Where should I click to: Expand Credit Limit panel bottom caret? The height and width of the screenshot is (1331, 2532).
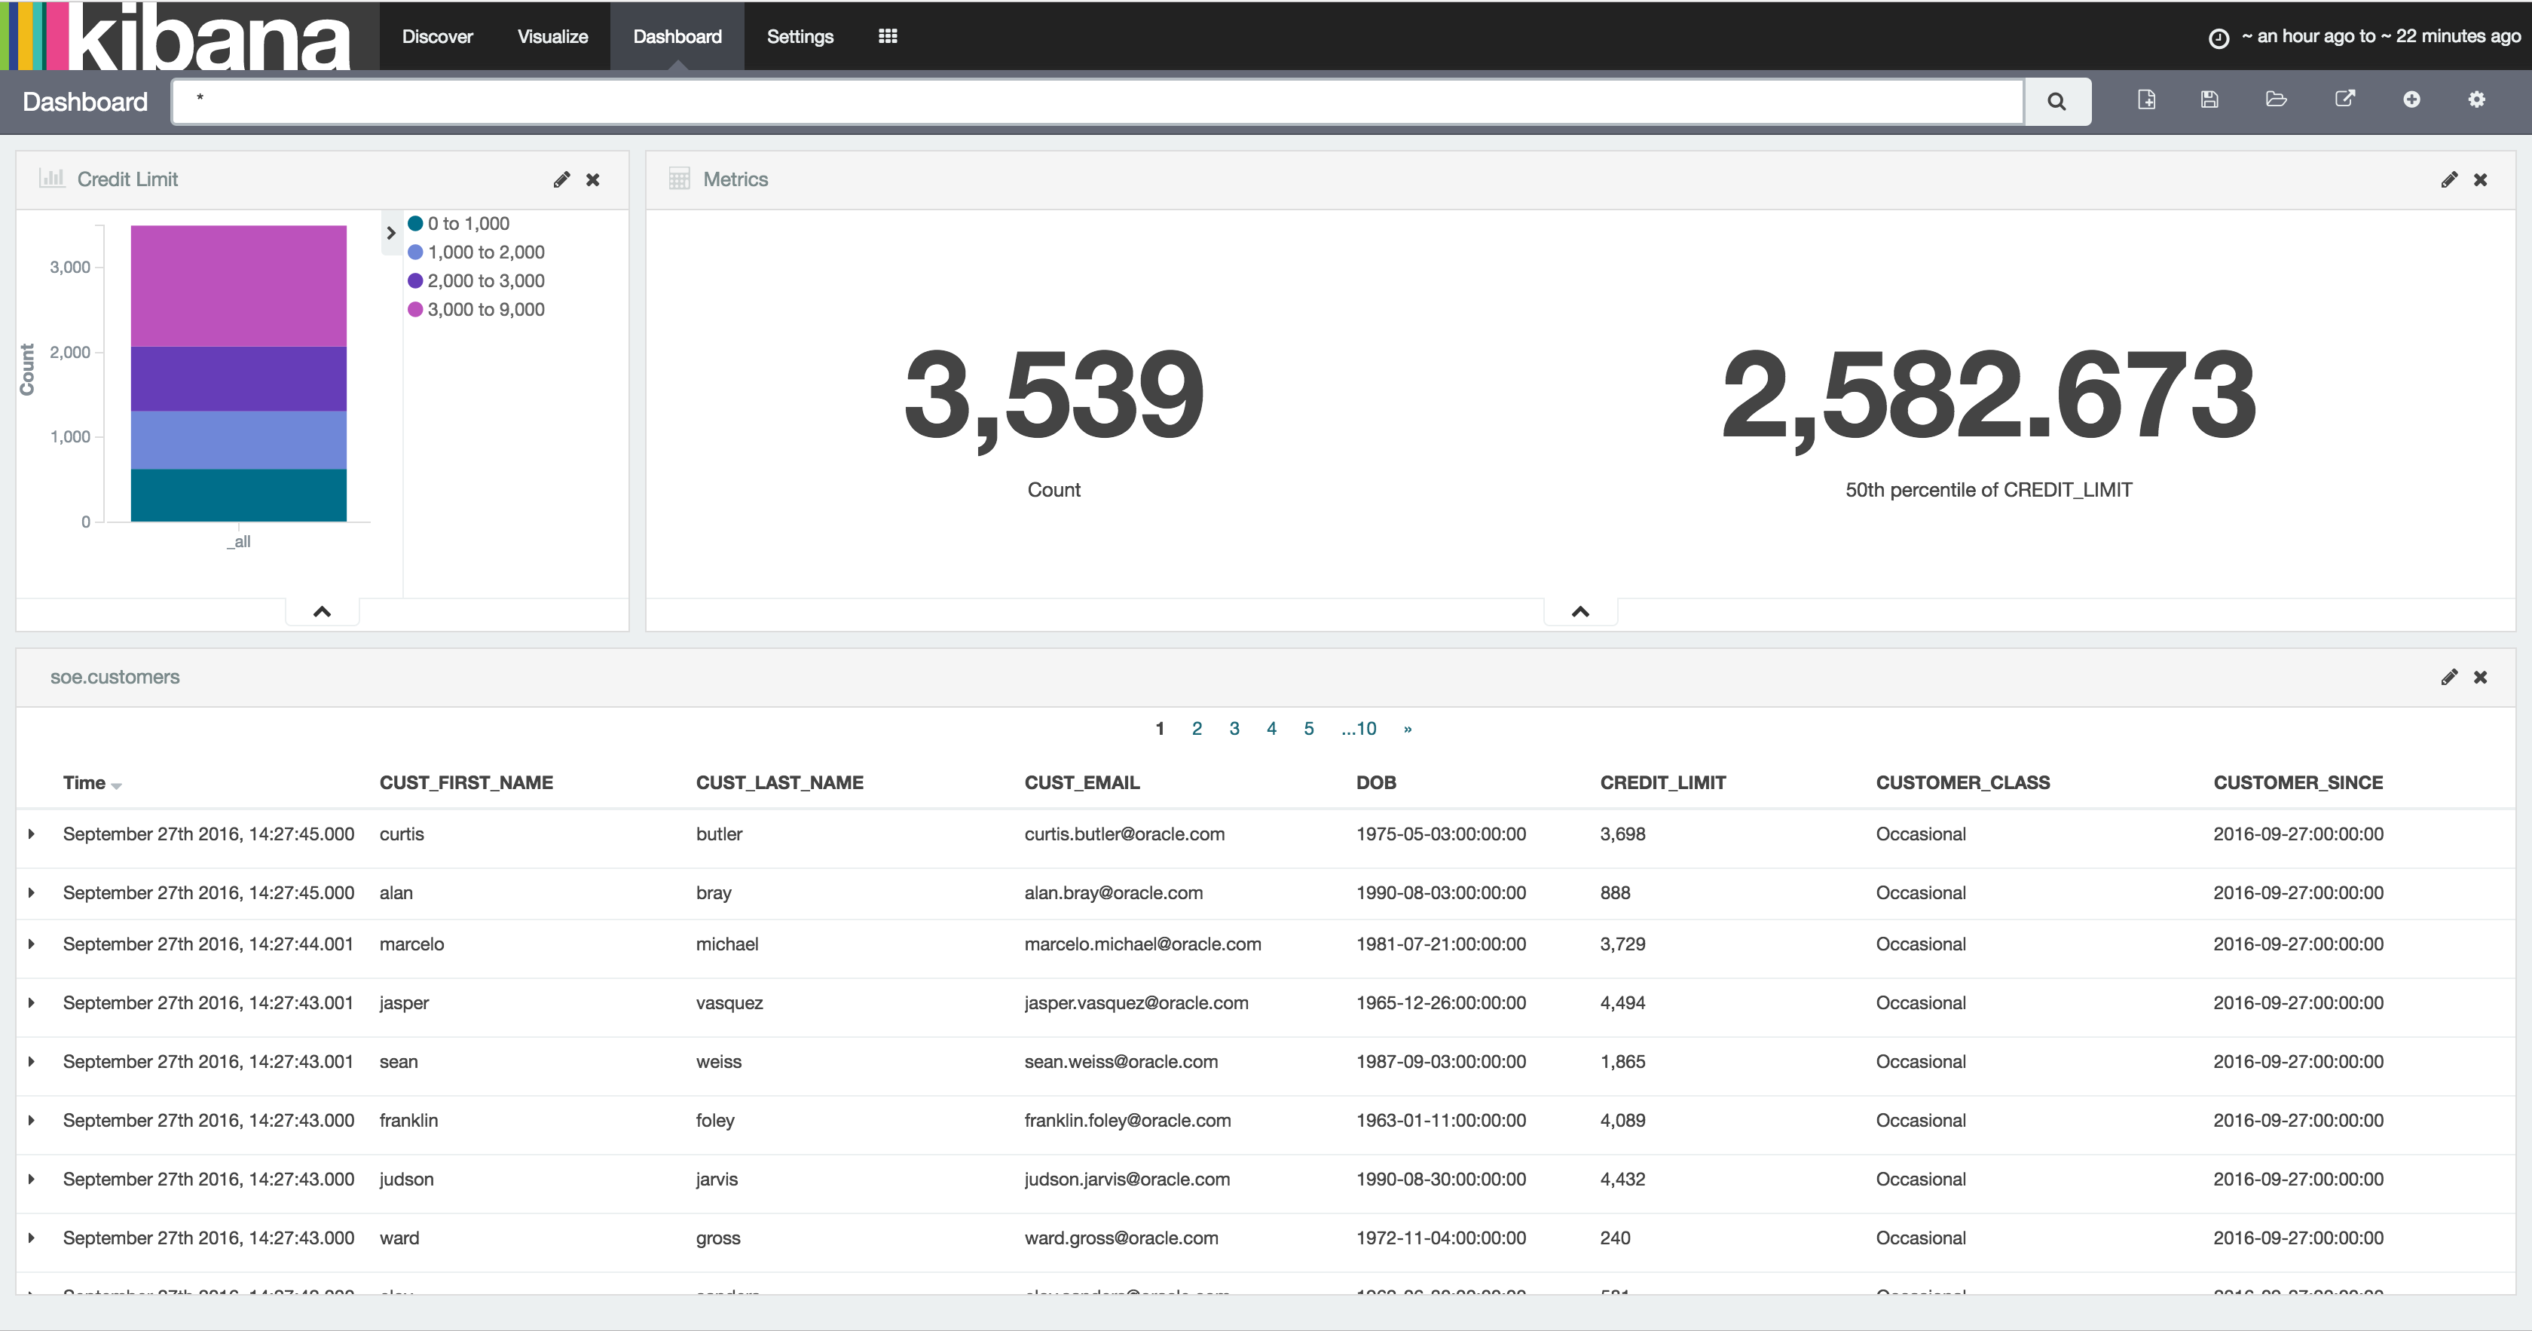322,611
